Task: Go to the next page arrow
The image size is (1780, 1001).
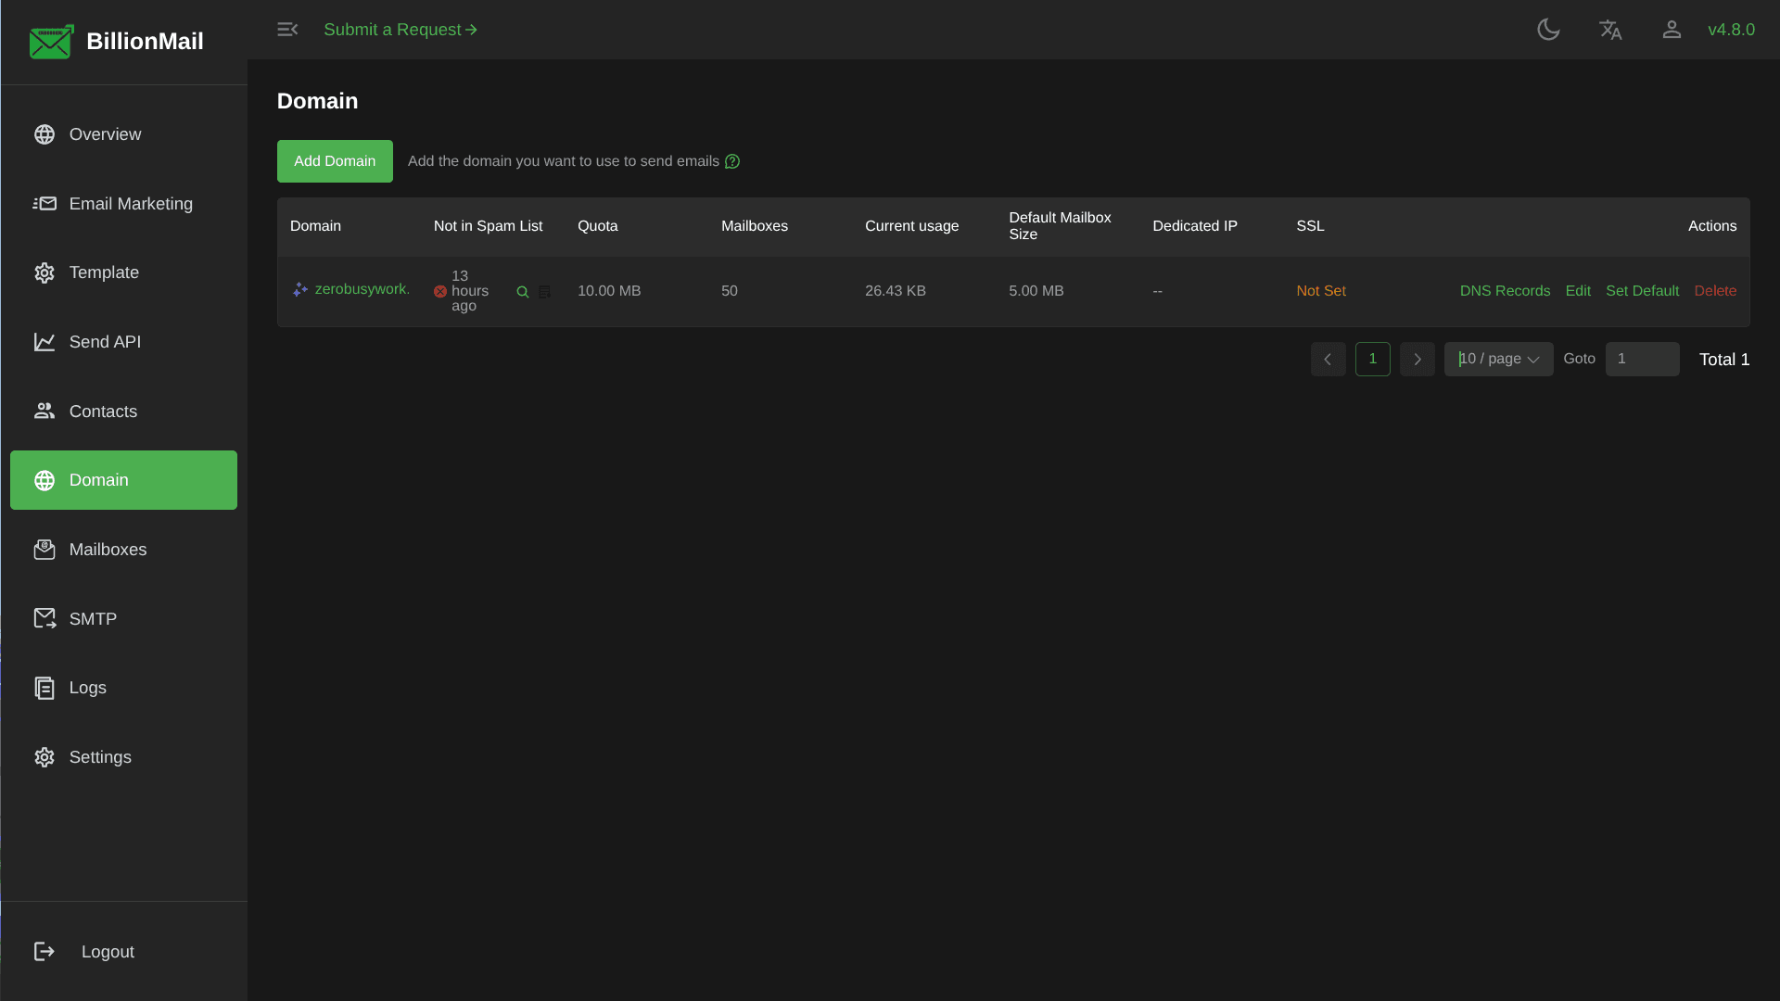Action: (x=1417, y=359)
